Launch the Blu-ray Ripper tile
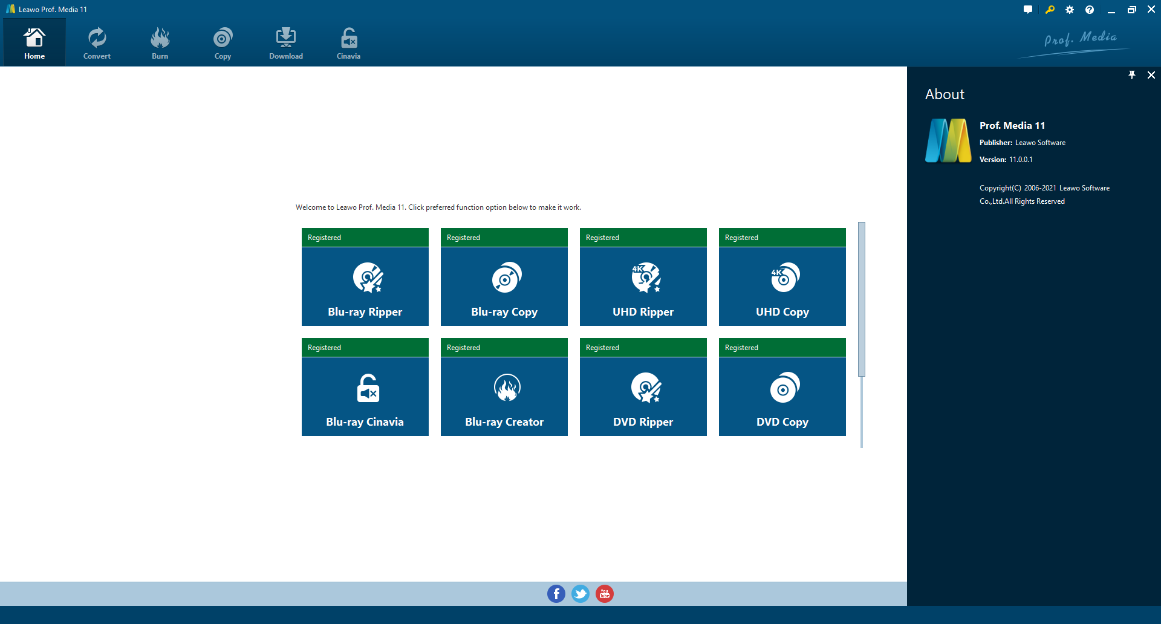This screenshot has height=624, width=1161. (x=365, y=287)
